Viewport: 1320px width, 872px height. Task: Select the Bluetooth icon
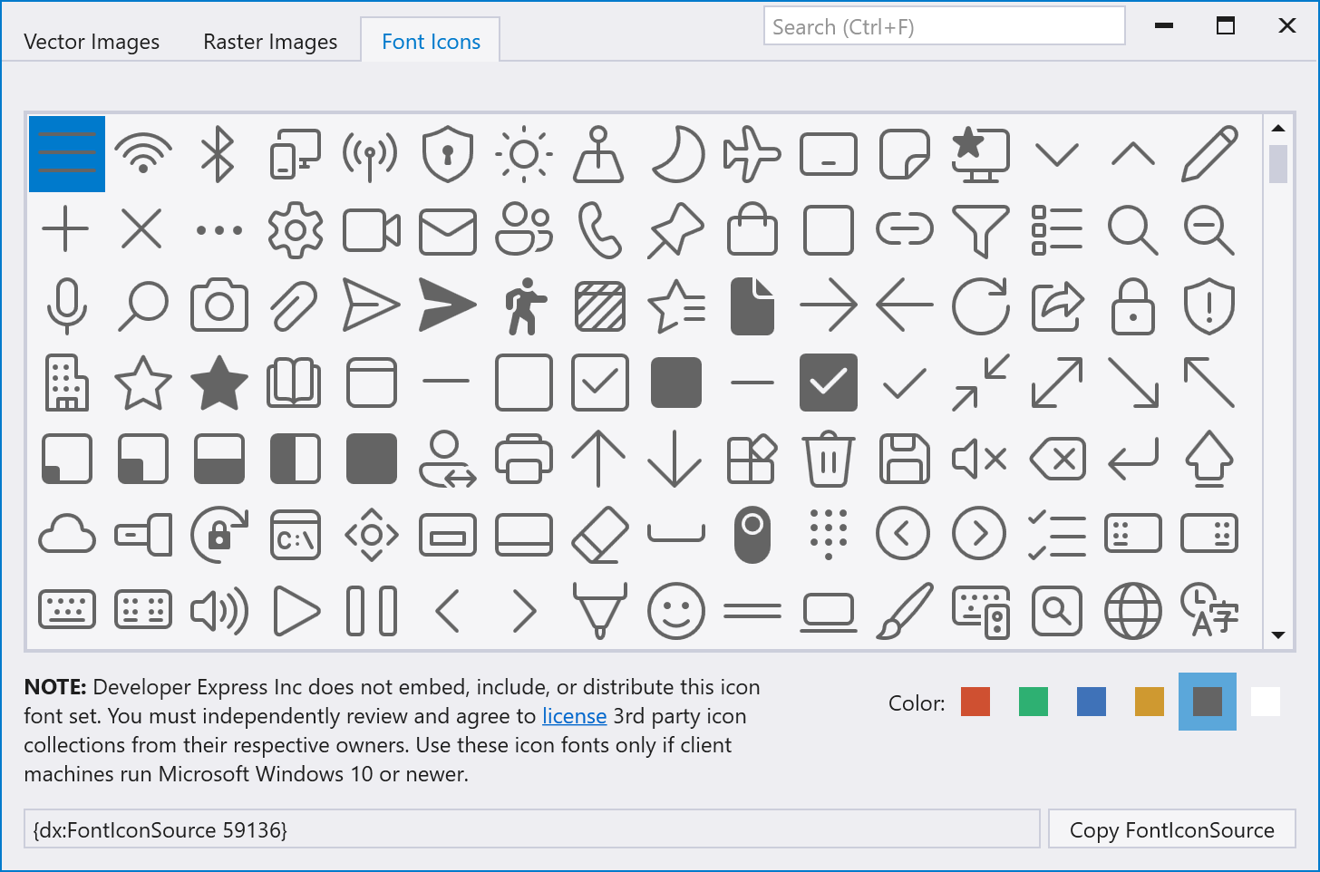click(x=218, y=154)
